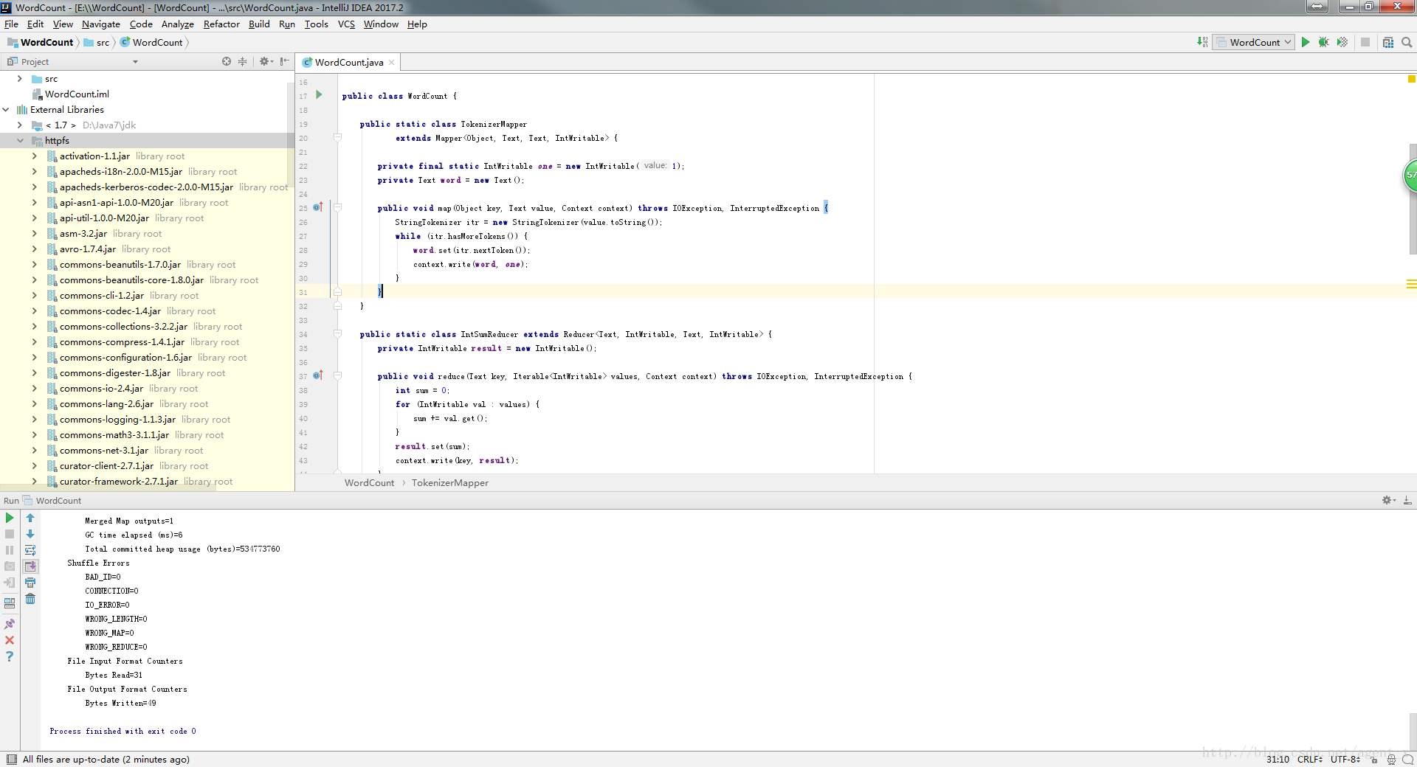
Task: Pin the Run tab with the pin icon
Action: (x=10, y=624)
